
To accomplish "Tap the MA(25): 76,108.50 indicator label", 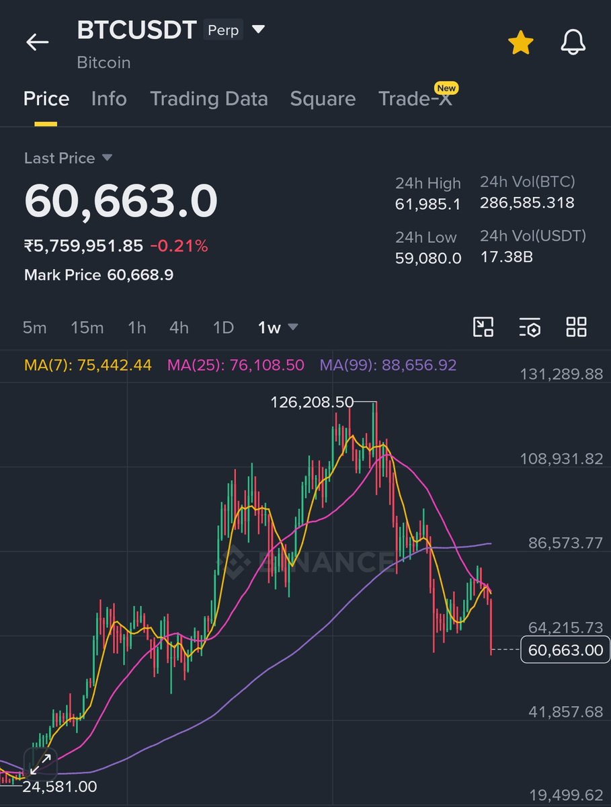I will pyautogui.click(x=236, y=365).
